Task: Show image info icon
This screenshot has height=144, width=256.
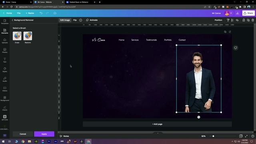Action: 81,20
